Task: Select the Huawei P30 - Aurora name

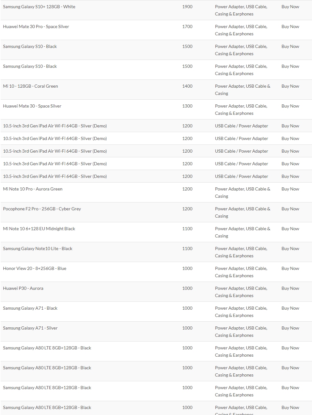Action: (x=23, y=288)
